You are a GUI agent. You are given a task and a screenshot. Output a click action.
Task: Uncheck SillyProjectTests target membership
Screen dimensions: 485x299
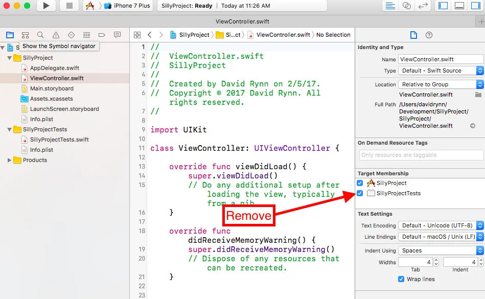pos(360,193)
